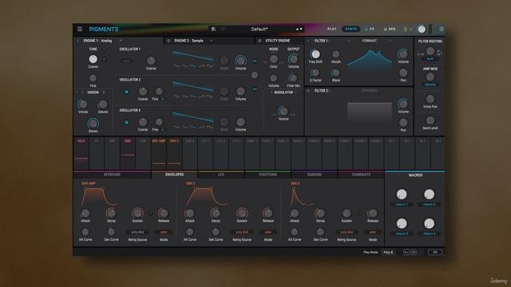Click the Macro 2 knob
The width and height of the screenshot is (511, 287).
tap(430, 195)
